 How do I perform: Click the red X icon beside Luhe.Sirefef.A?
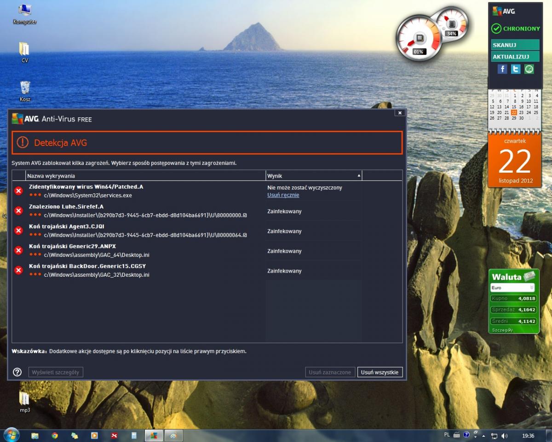click(18, 210)
